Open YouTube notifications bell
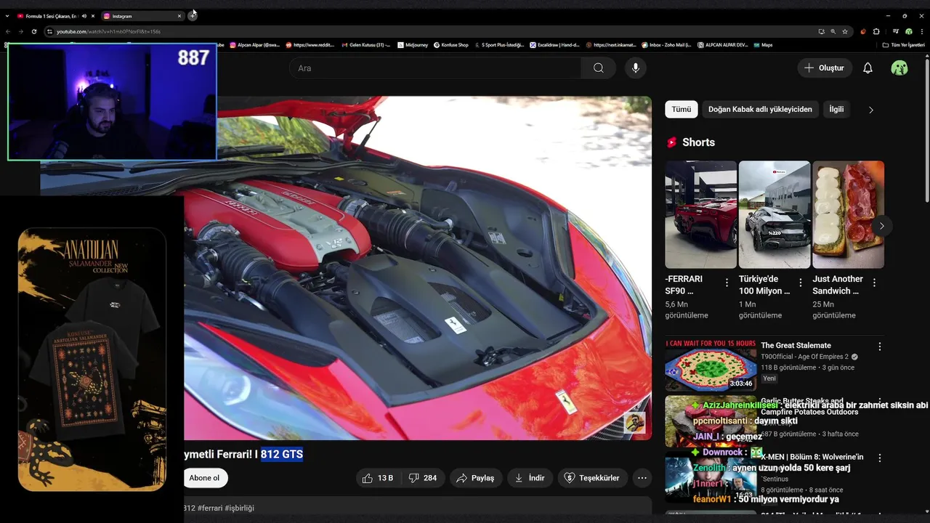This screenshot has height=523, width=930. point(868,68)
